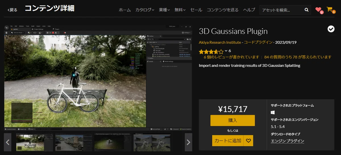Open コンテンツを送る page
The image size is (341, 155).
tap(223, 10)
